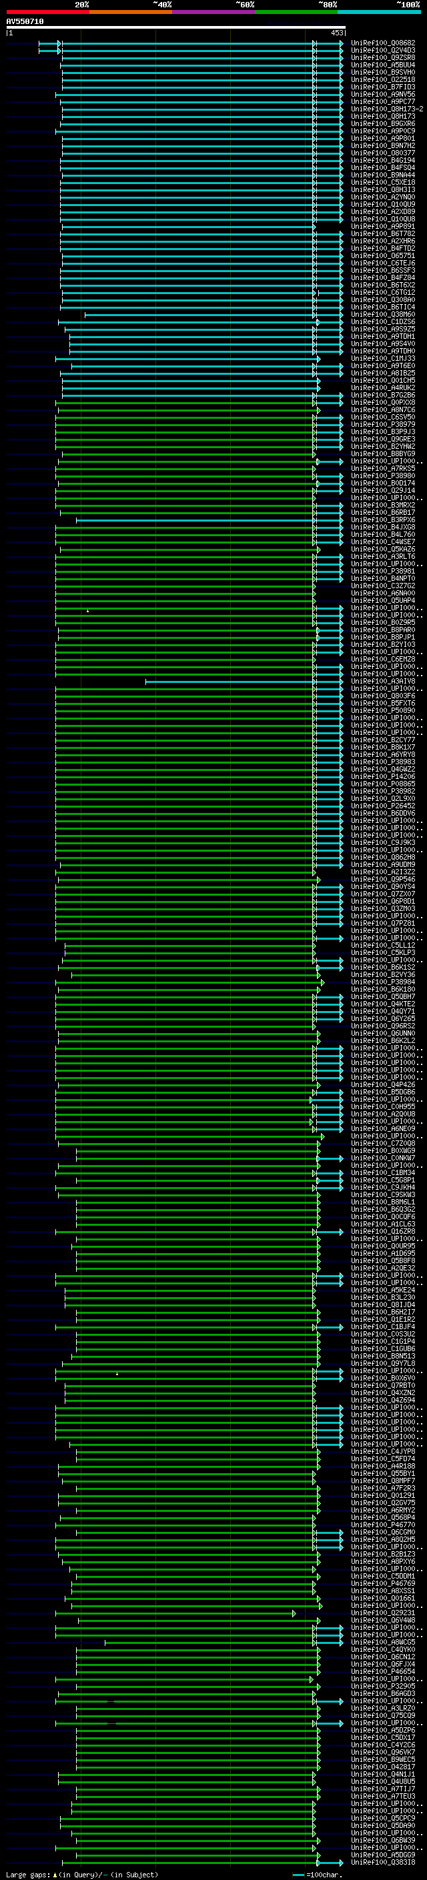The width and height of the screenshot is (427, 1880).
Task: Choose hit UniRef100_O65751
Action: click(x=383, y=256)
